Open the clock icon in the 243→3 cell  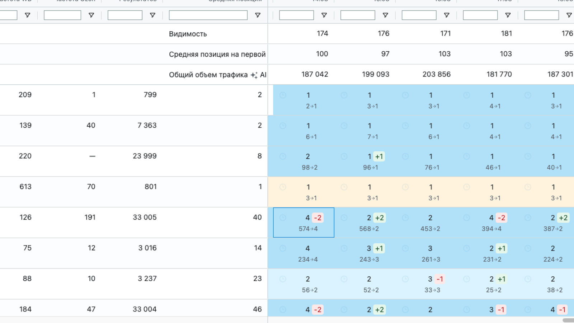tap(344, 248)
